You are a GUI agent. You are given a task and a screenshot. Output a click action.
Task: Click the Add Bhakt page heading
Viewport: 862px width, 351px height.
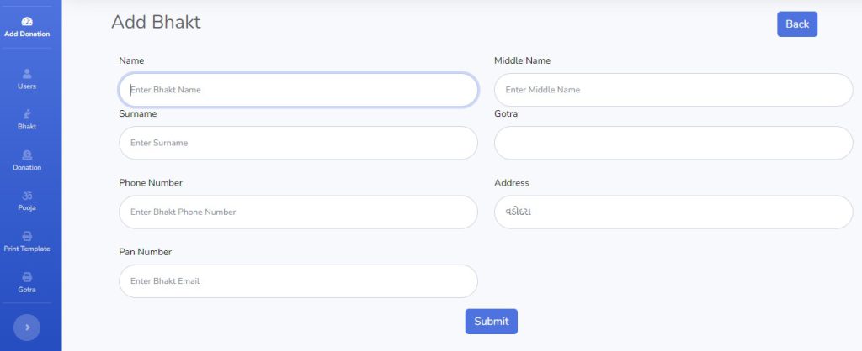click(156, 23)
